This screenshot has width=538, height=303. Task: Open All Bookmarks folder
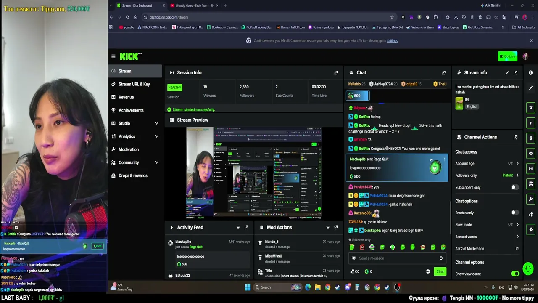523,27
